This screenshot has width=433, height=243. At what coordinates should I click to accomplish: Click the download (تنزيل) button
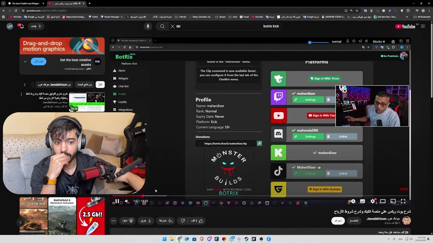[146, 221]
